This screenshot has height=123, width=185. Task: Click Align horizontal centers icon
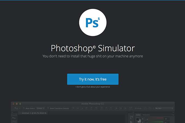91,108
